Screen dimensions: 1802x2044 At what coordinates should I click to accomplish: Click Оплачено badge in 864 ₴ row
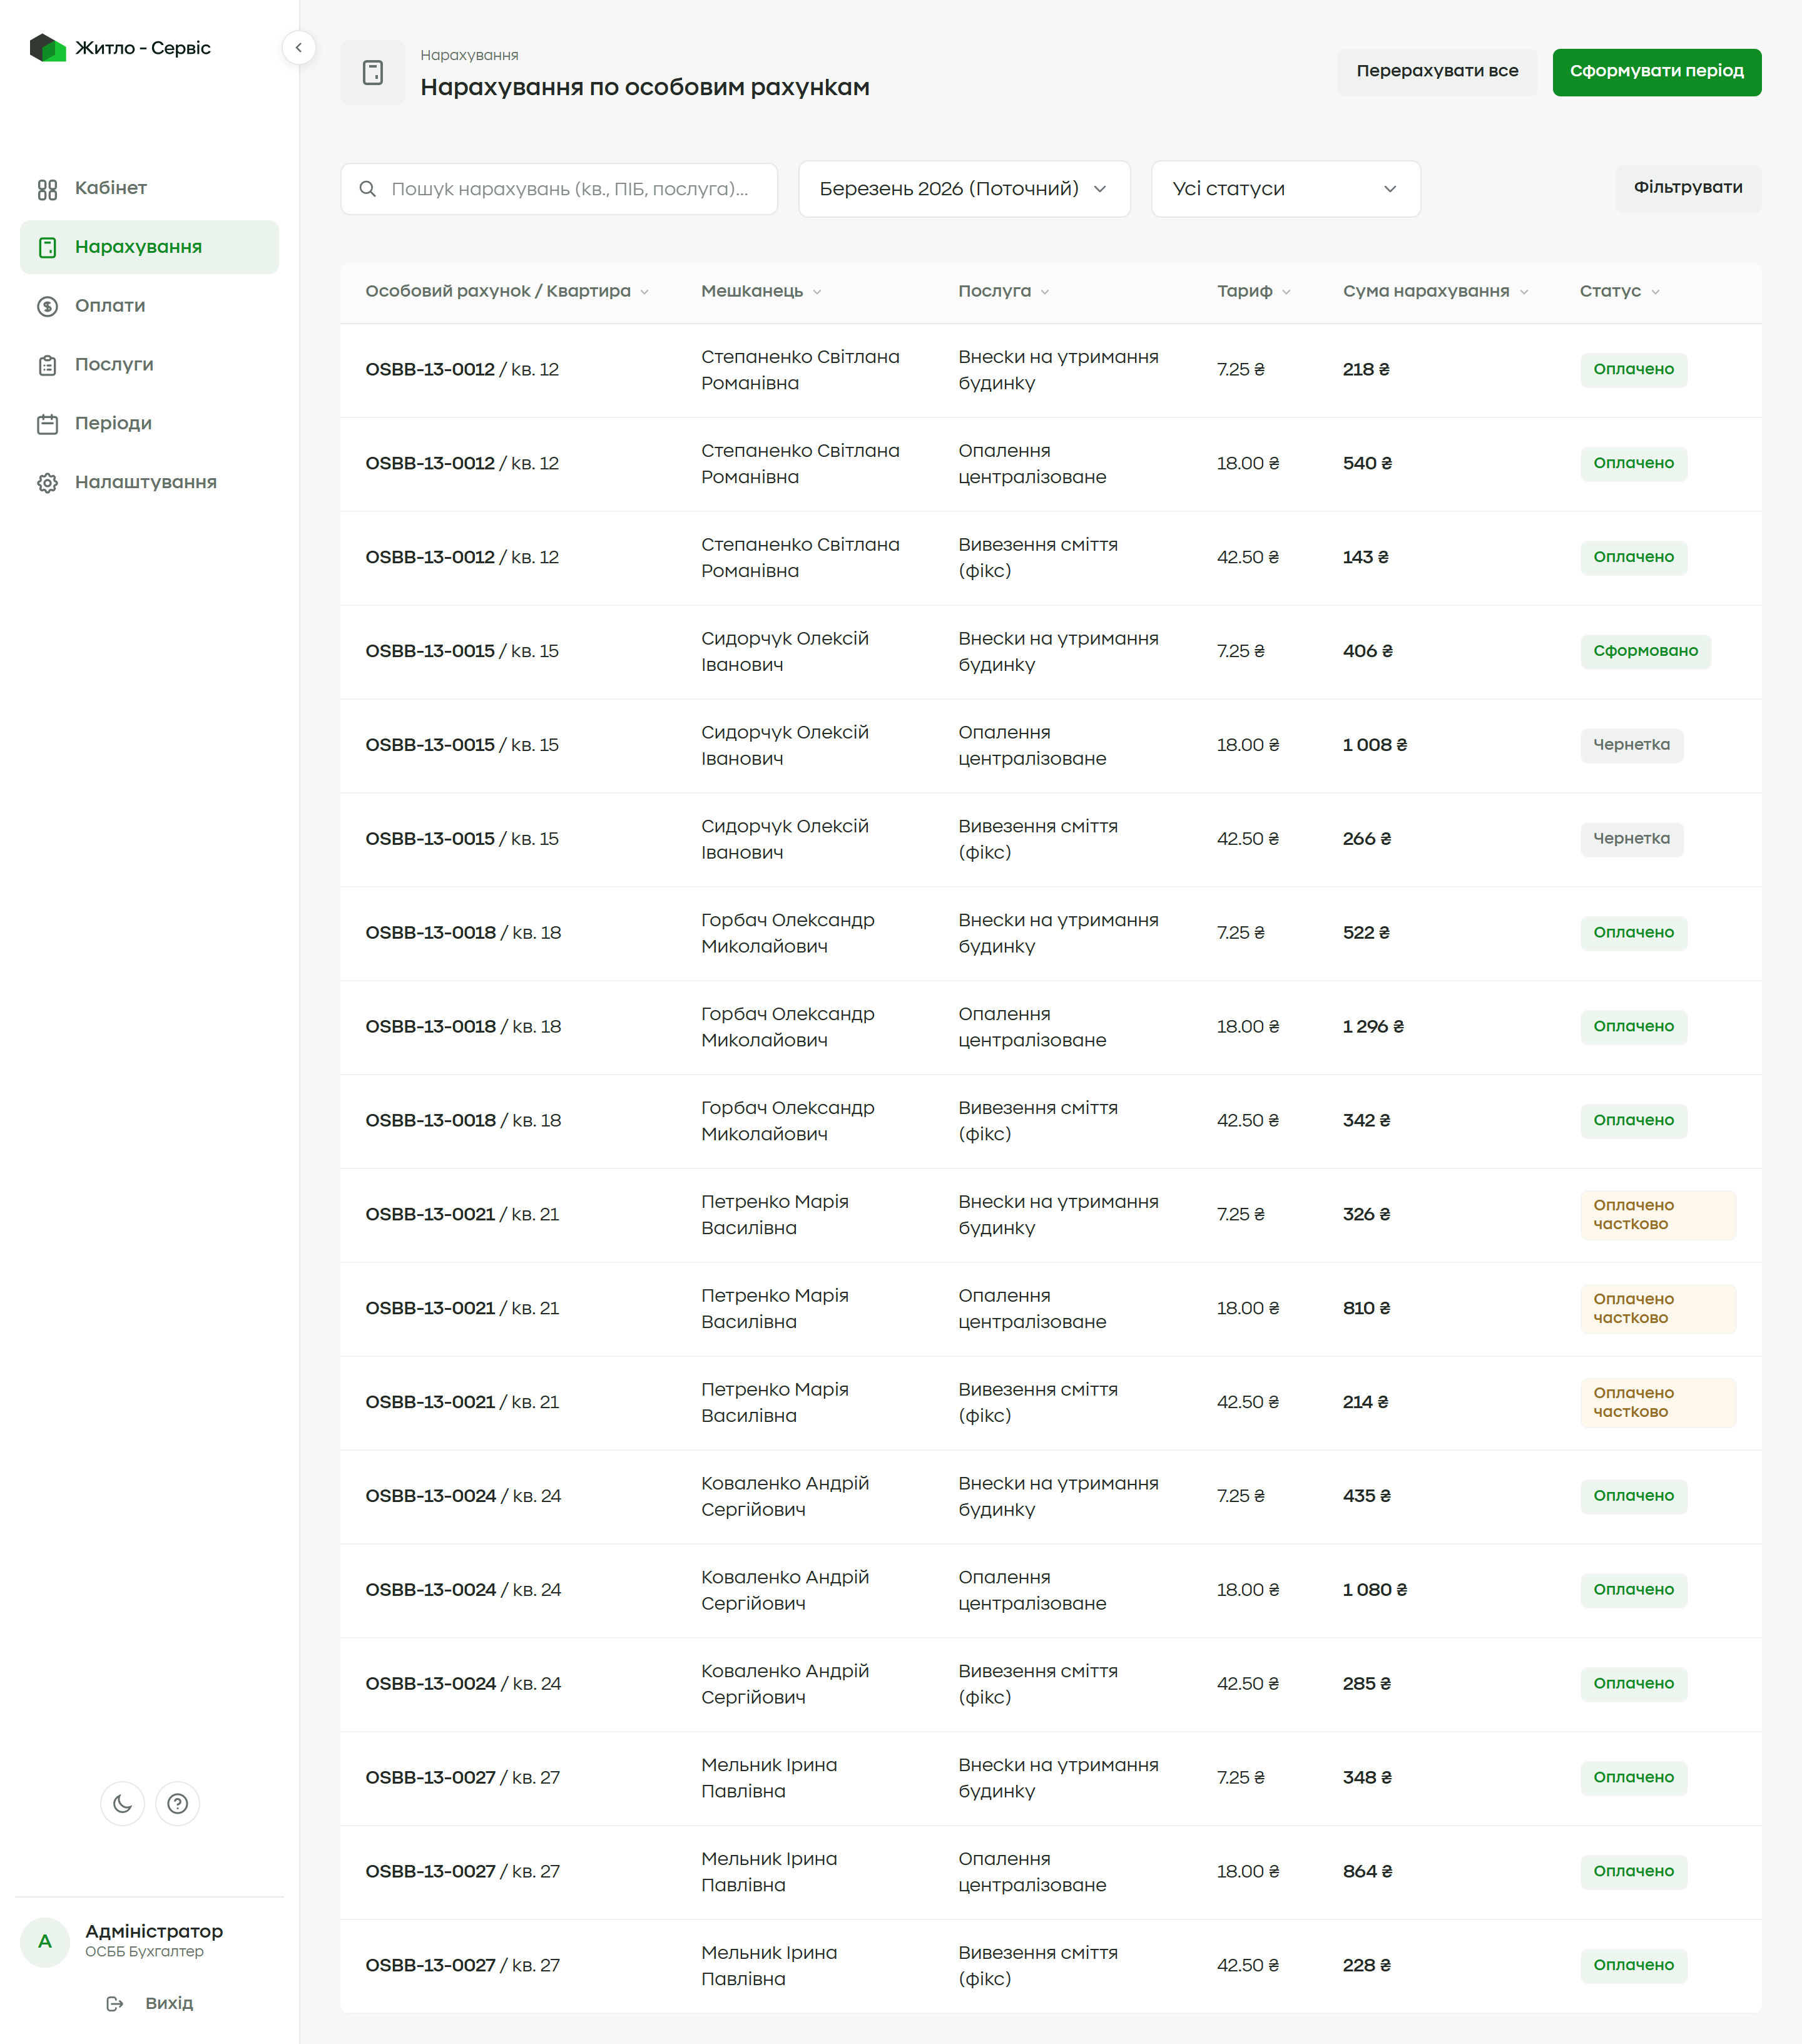1633,1871
